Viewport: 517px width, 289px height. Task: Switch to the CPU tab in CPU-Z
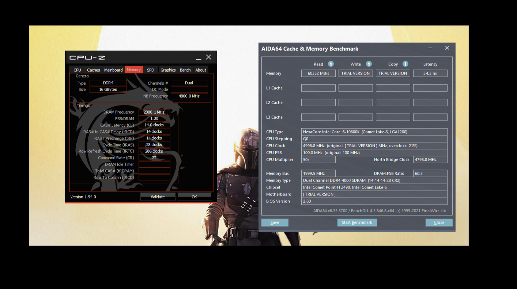click(77, 70)
